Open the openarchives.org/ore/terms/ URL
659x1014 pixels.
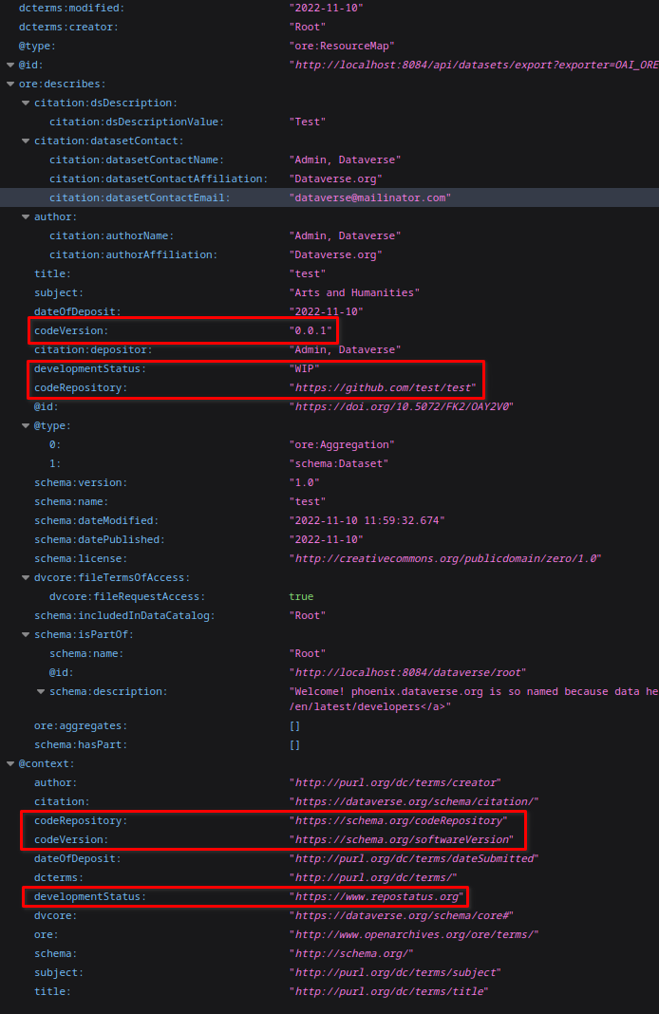point(415,934)
